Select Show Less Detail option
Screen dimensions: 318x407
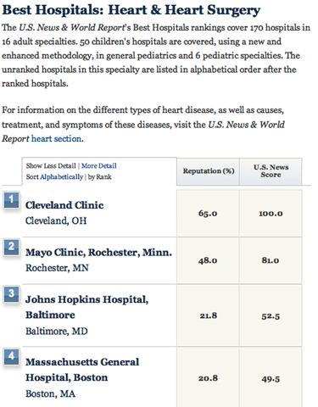click(51, 165)
